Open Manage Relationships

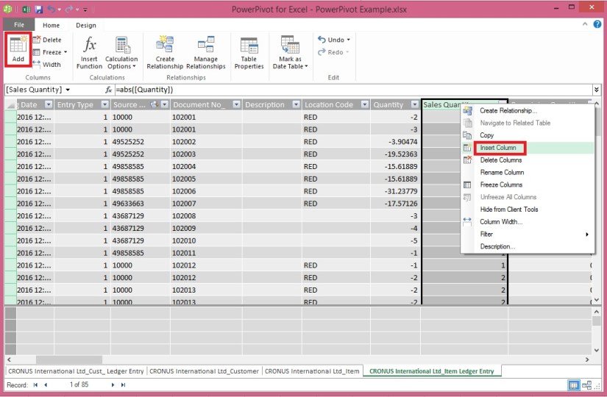pos(205,53)
